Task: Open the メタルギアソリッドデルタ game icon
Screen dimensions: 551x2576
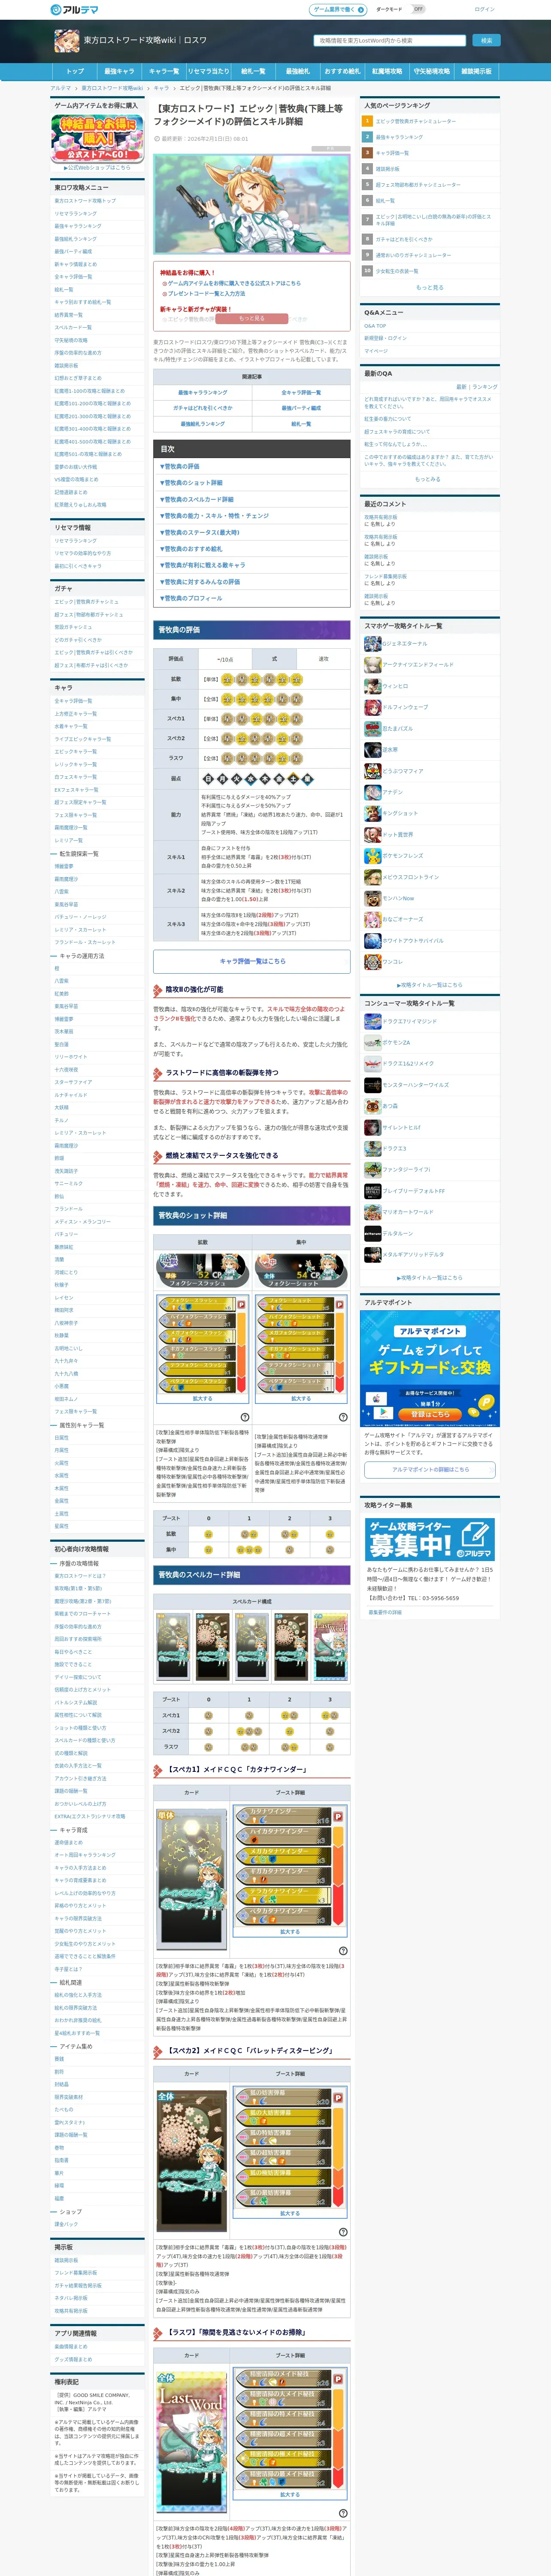Action: 372,1254
